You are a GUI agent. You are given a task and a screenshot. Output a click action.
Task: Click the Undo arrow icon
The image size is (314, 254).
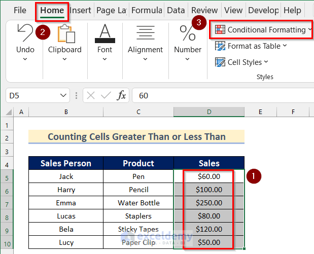pos(25,33)
